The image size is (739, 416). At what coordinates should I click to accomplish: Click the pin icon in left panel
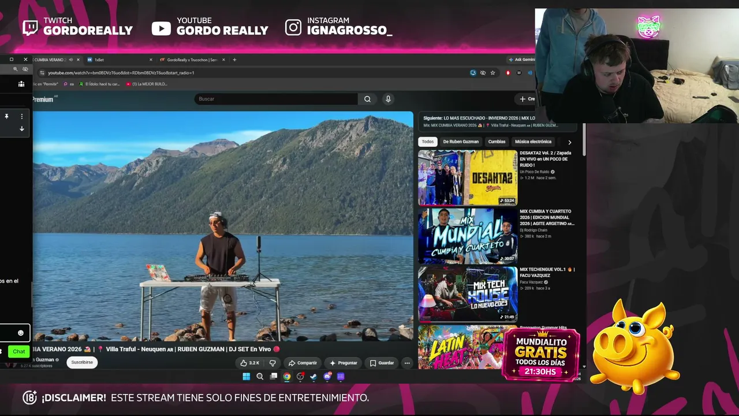tap(6, 116)
